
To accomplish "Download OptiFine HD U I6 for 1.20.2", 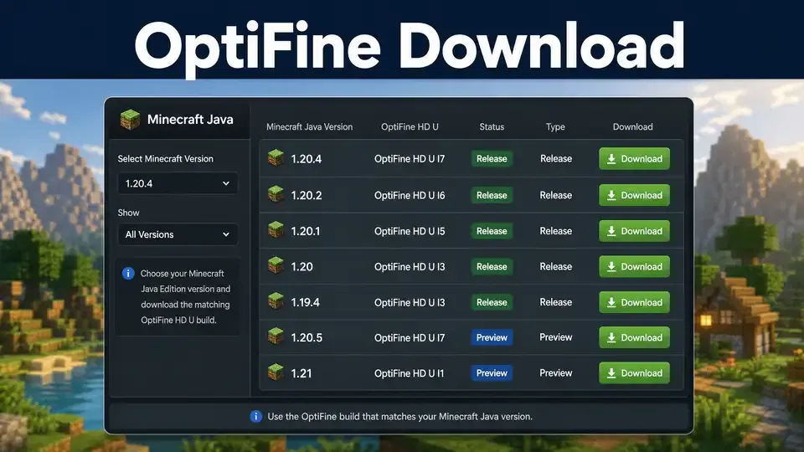I will (x=634, y=195).
